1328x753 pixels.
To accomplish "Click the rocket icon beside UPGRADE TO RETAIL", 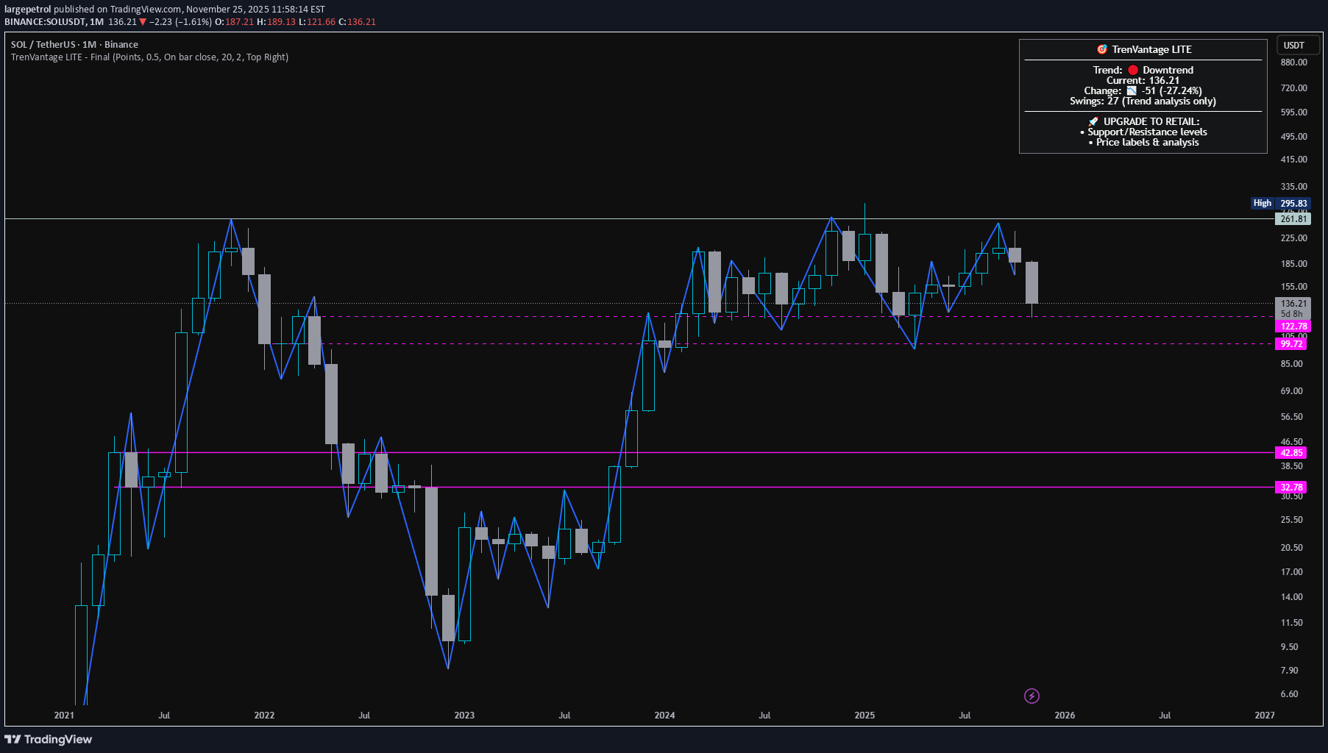I will [x=1093, y=121].
